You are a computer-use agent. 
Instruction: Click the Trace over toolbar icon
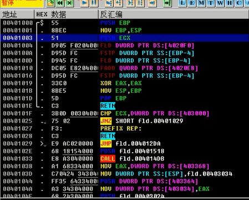coord(140,3)
